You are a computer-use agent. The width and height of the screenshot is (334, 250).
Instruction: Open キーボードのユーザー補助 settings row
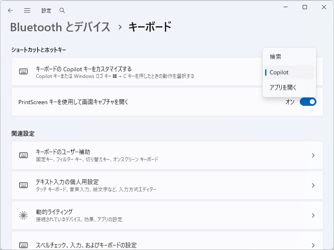[x=167, y=155]
